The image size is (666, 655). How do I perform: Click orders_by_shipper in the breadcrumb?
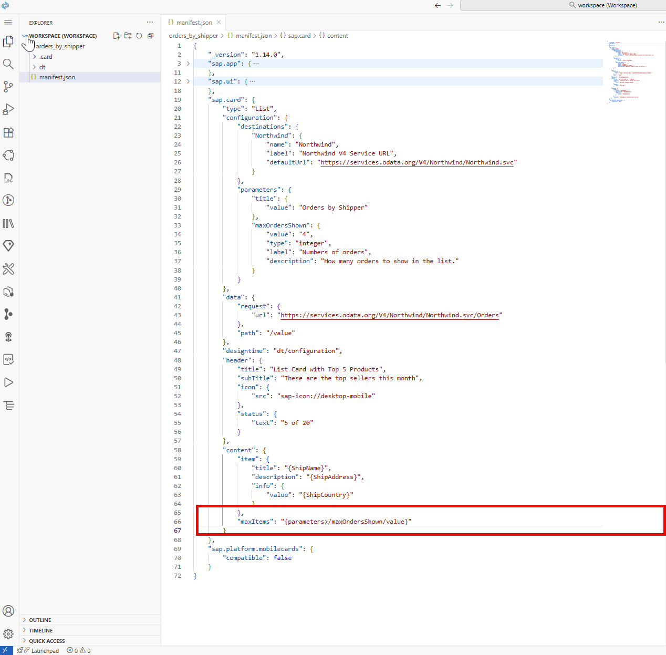(x=193, y=36)
